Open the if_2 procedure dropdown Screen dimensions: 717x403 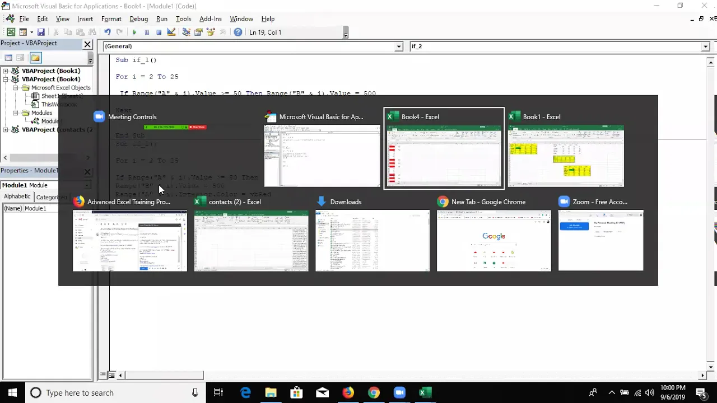[705, 46]
